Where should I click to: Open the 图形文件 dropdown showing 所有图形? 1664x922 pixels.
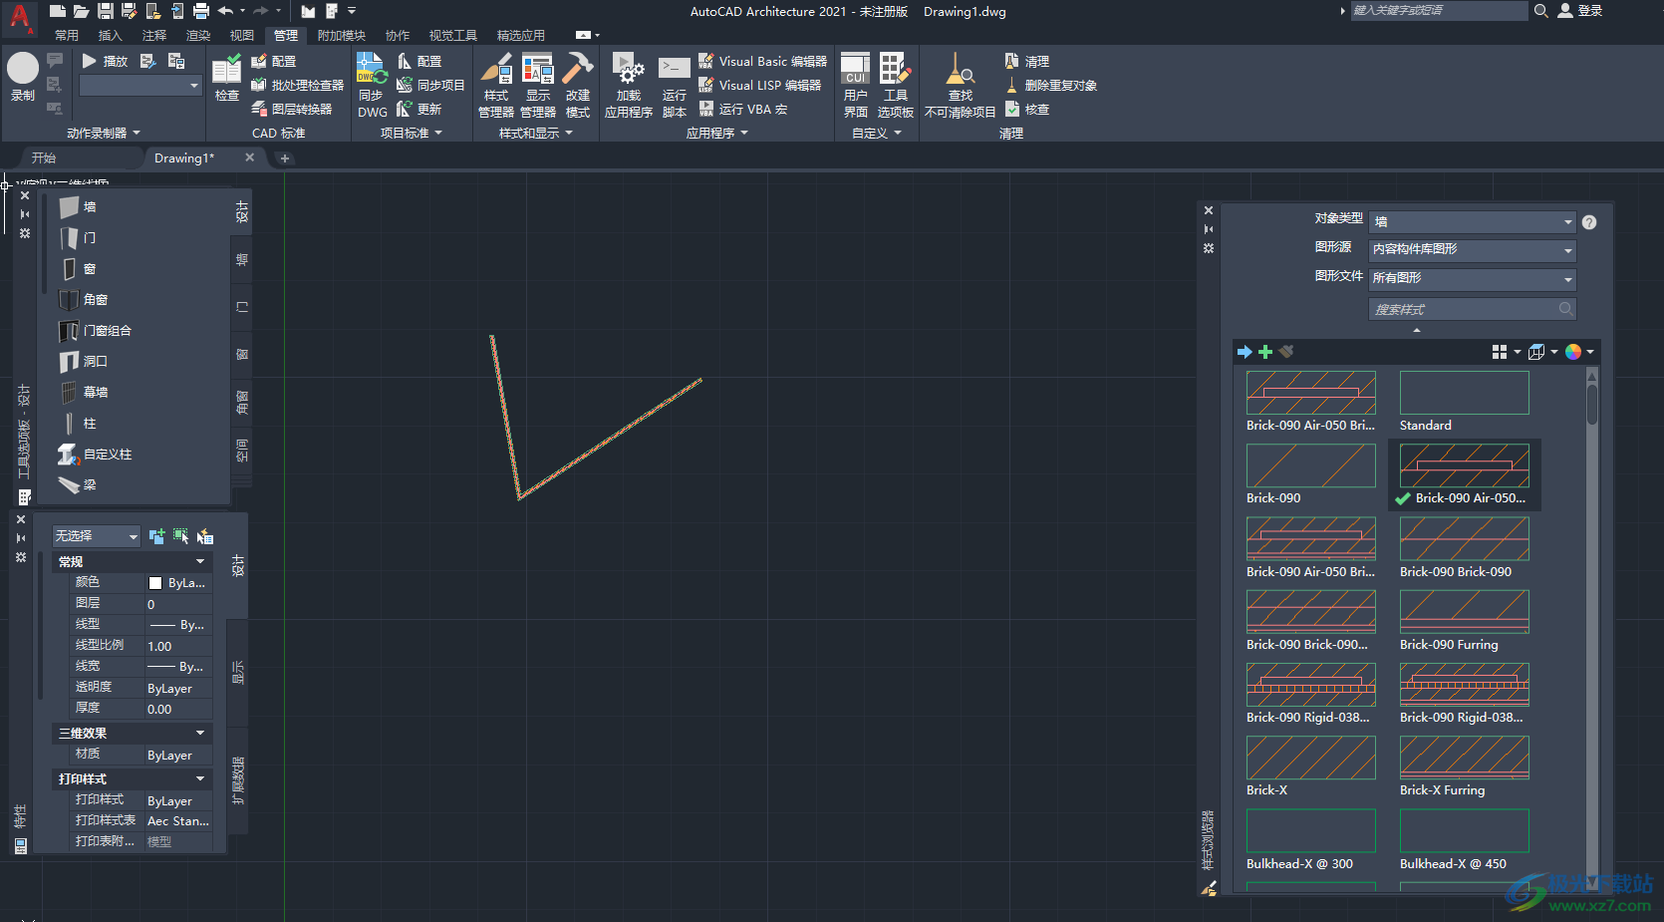pos(1473,278)
